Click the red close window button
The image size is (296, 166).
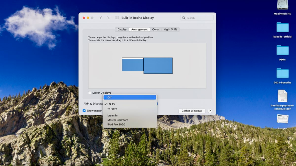(x=84, y=18)
